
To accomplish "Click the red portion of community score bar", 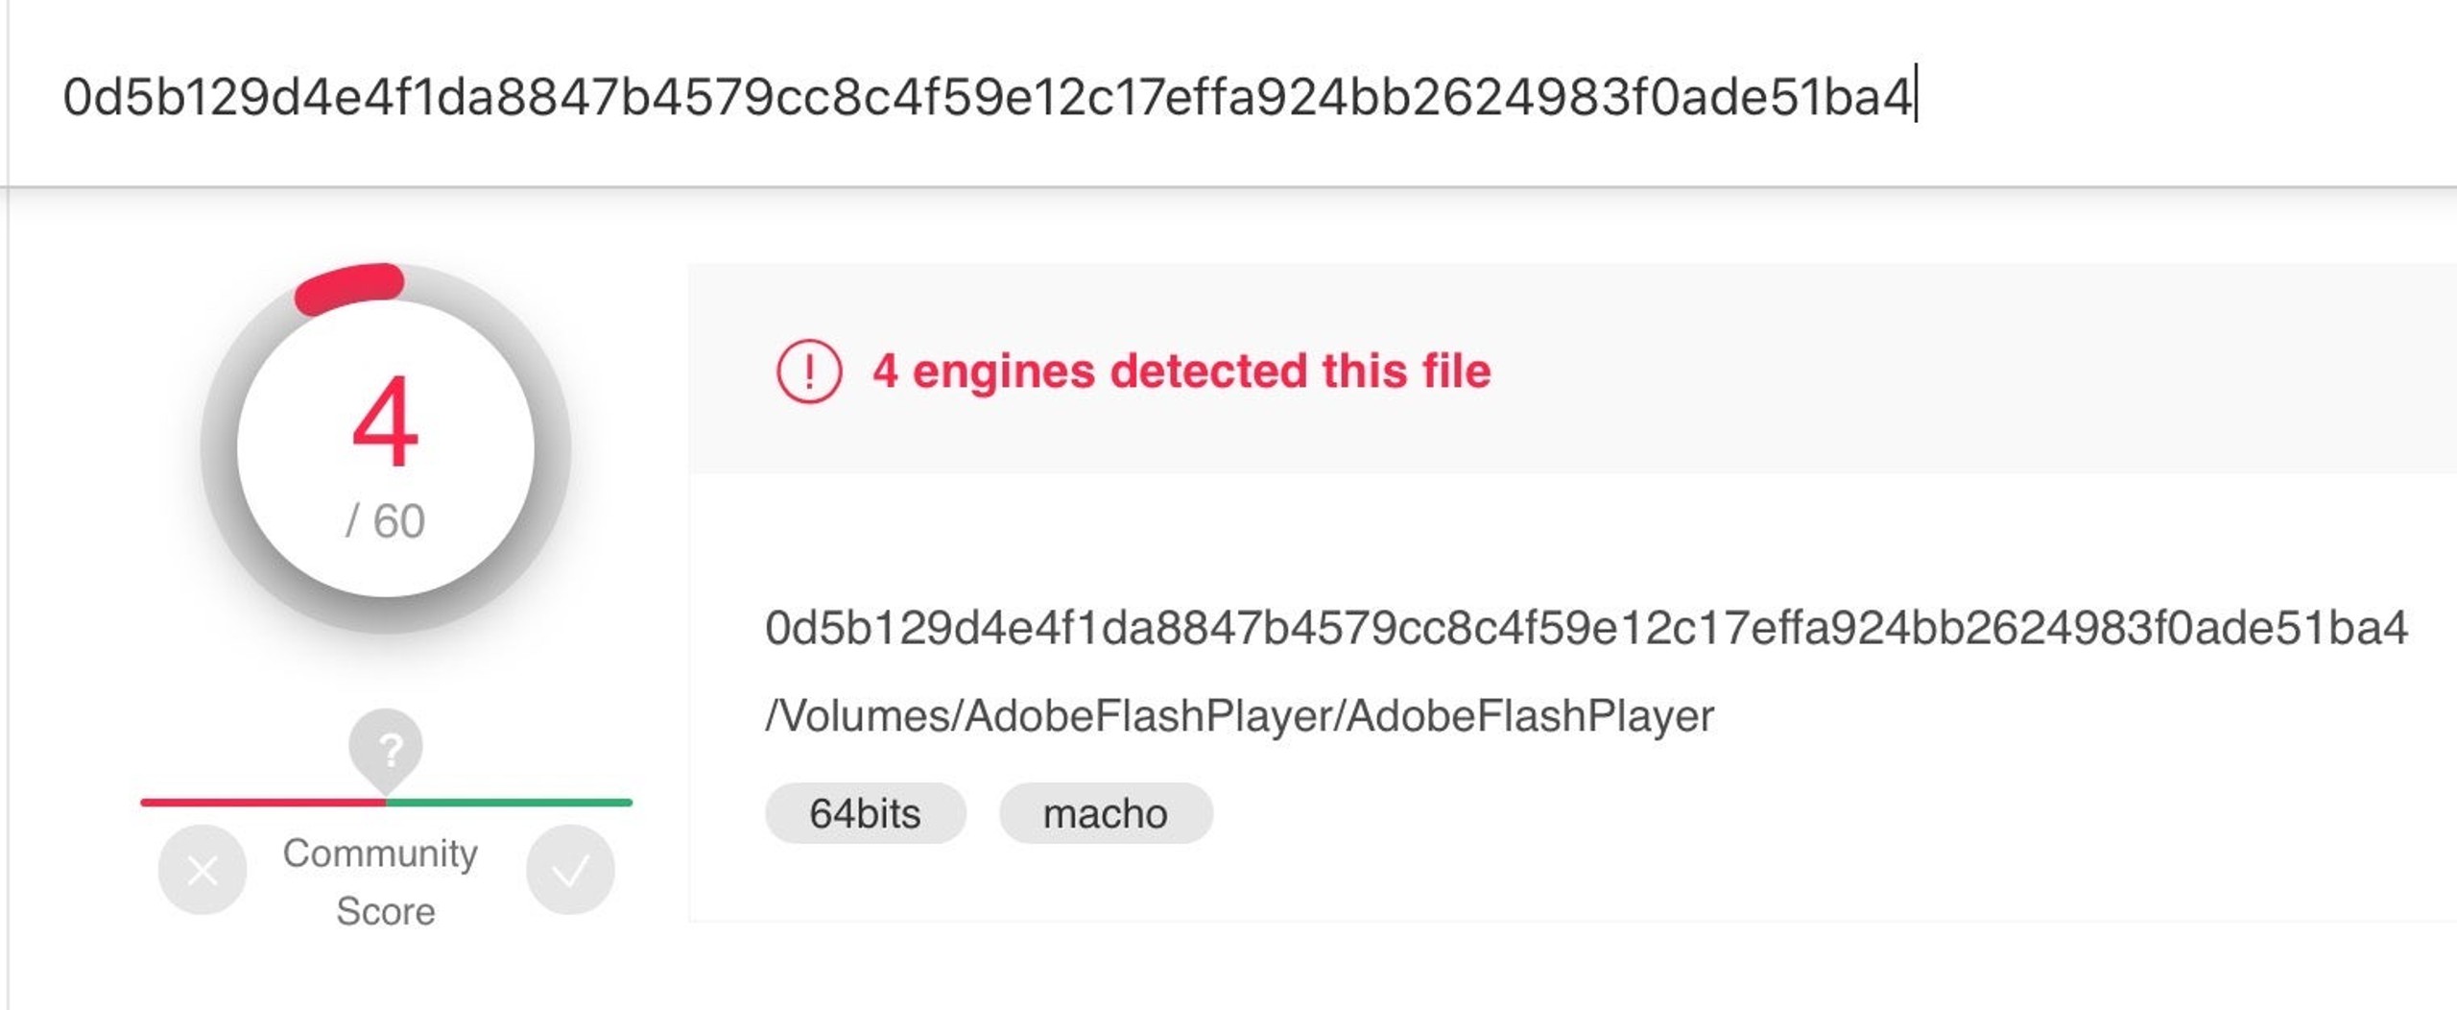I will 263,802.
